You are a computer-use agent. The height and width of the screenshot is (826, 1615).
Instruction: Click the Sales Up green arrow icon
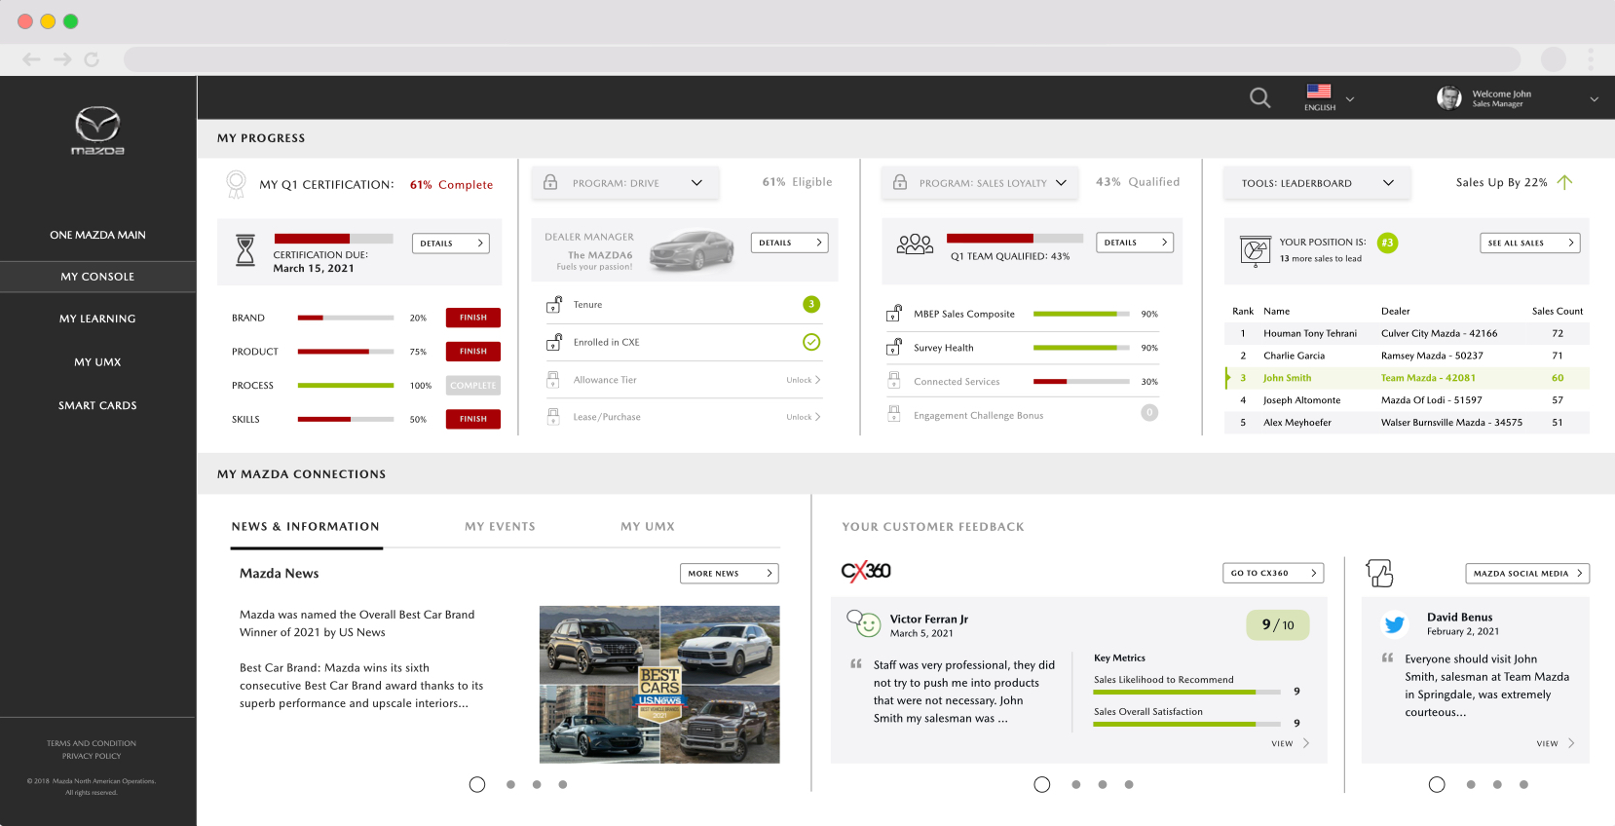click(x=1564, y=182)
